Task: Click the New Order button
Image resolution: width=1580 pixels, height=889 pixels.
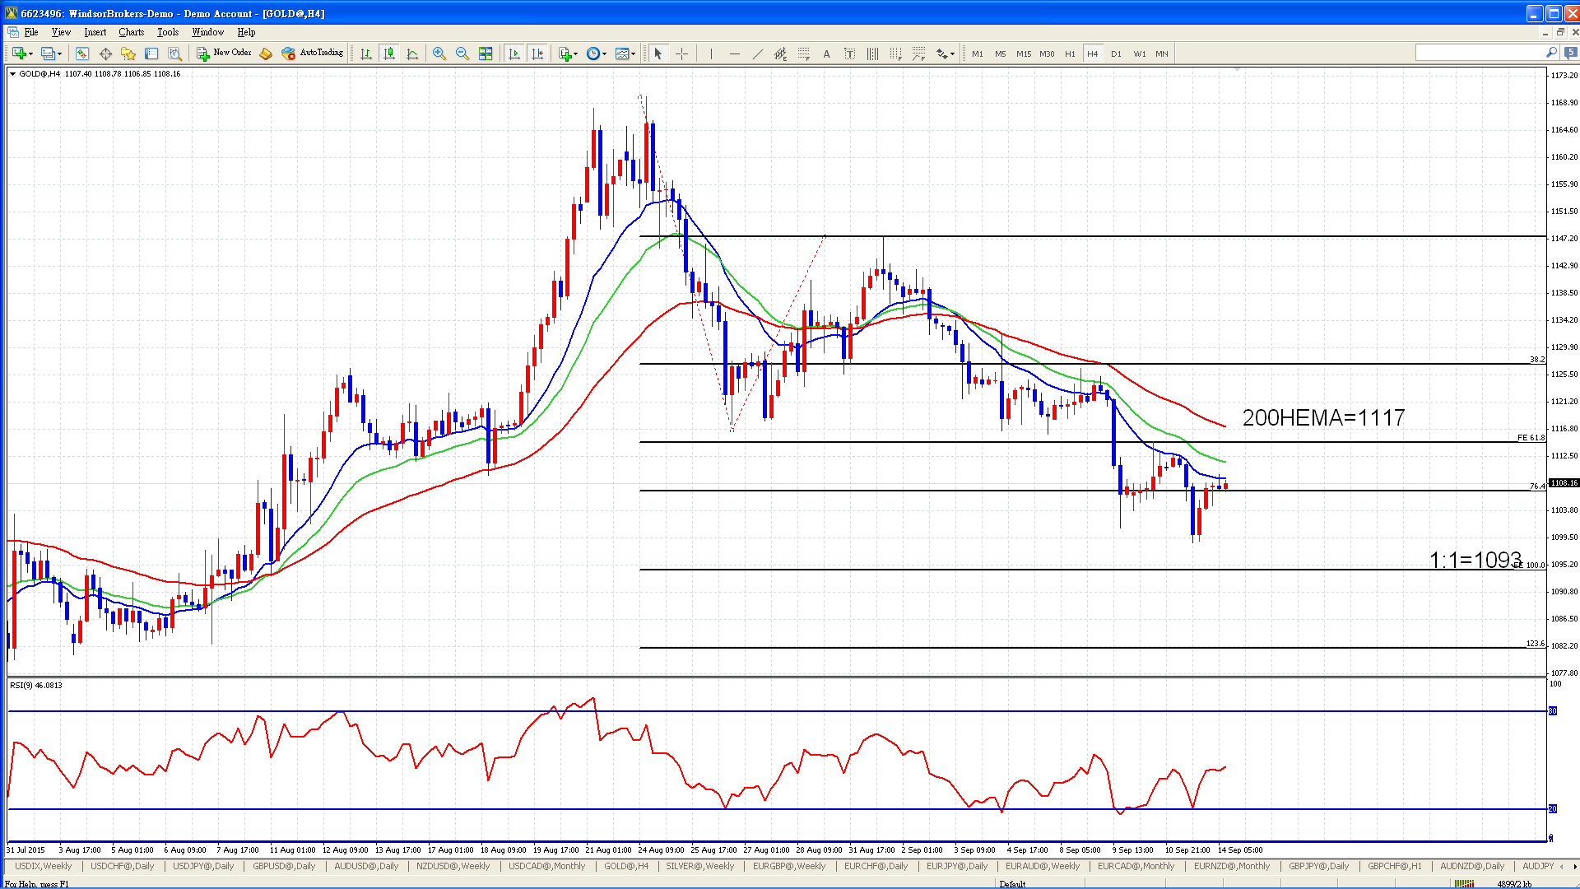Action: click(224, 54)
